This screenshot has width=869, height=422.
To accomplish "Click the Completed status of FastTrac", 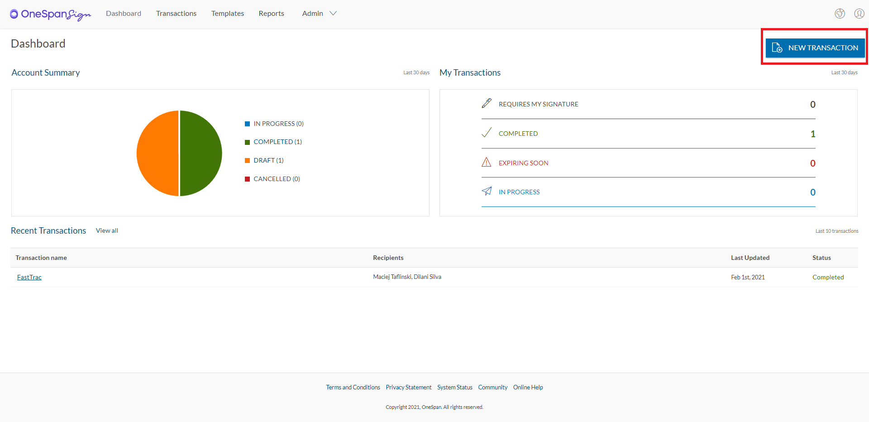I will 828,277.
